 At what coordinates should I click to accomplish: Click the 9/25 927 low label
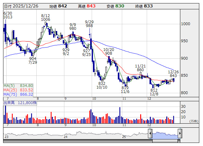(x=86, y=52)
